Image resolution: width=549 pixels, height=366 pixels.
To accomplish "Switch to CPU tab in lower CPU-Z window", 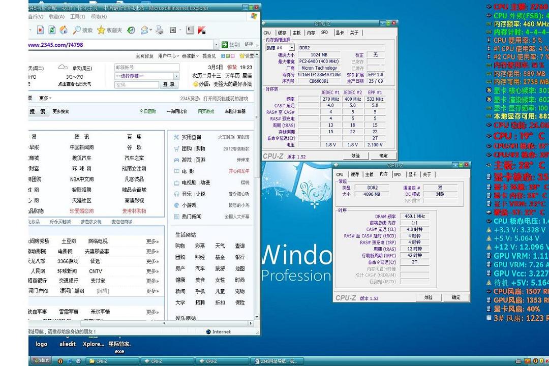I will click(340, 174).
